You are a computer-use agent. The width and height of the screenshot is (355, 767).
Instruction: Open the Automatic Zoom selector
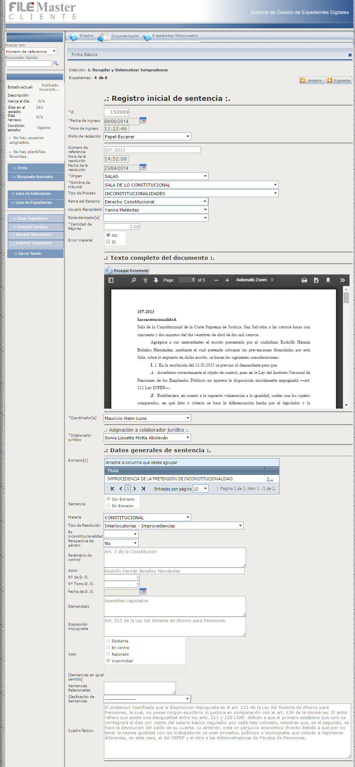(x=255, y=280)
